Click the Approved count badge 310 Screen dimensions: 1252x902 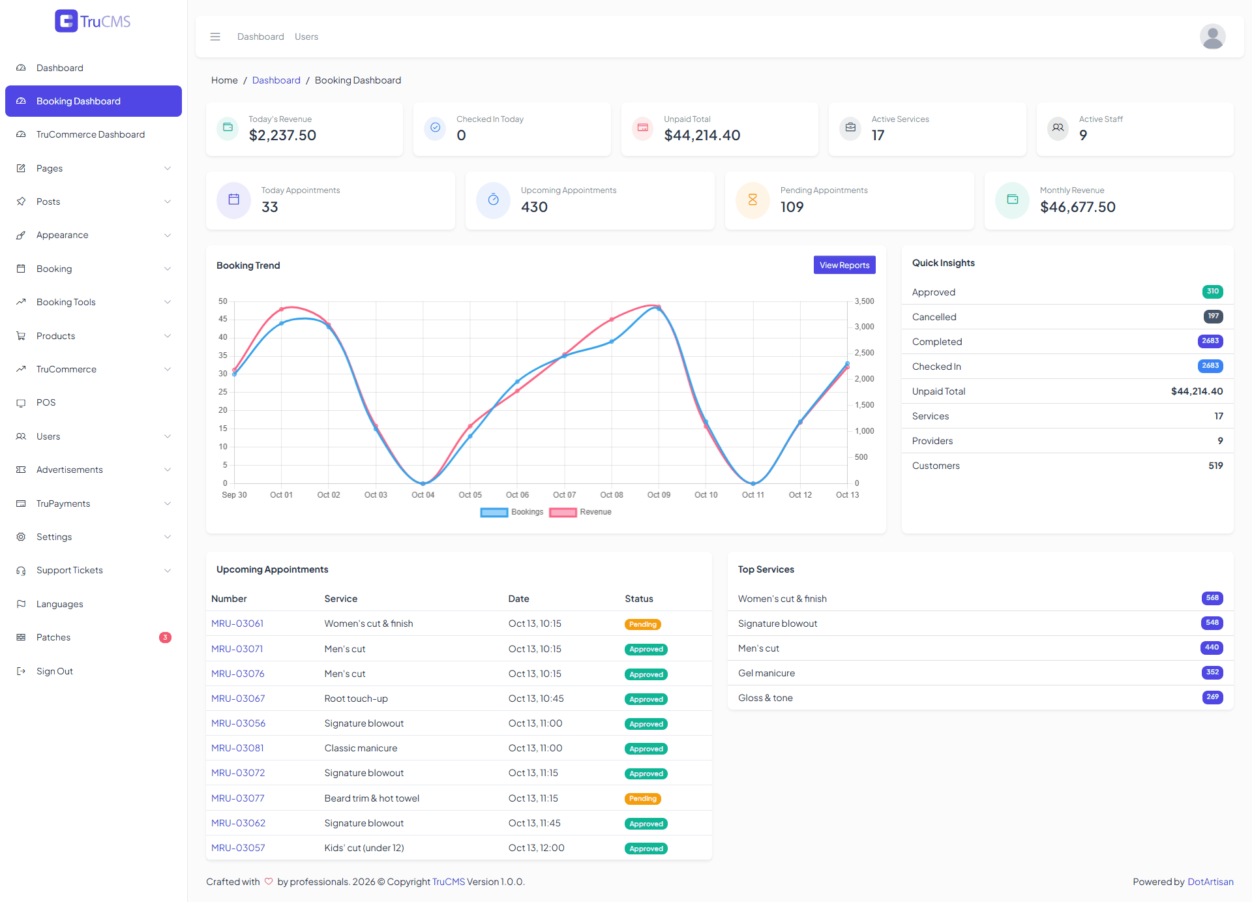coord(1212,292)
